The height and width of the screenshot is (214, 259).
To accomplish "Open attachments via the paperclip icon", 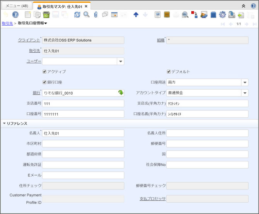I will [95, 15].
